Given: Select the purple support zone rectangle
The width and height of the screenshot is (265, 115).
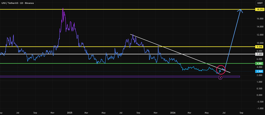Looking at the screenshot, I should pyautogui.click(x=120, y=77).
